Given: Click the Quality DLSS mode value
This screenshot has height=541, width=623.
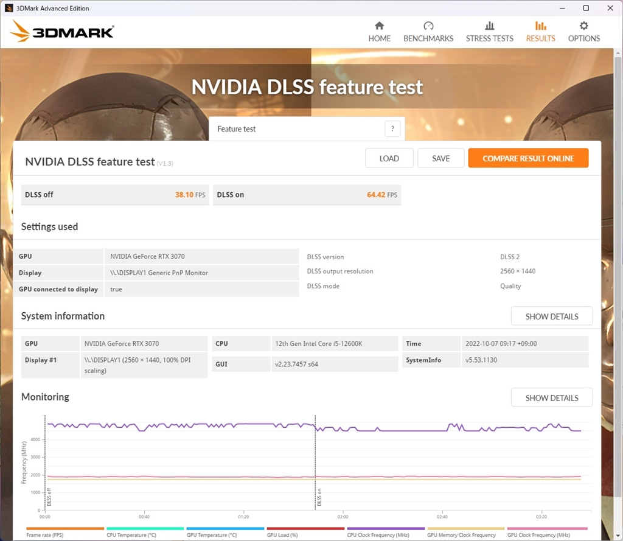Looking at the screenshot, I should (x=510, y=286).
